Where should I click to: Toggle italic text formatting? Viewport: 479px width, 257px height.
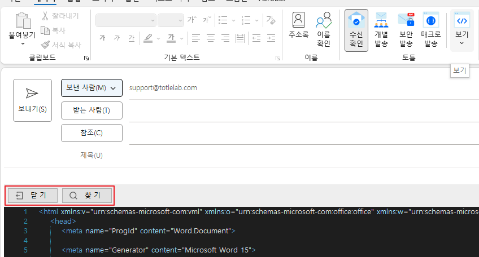[x=117, y=38]
